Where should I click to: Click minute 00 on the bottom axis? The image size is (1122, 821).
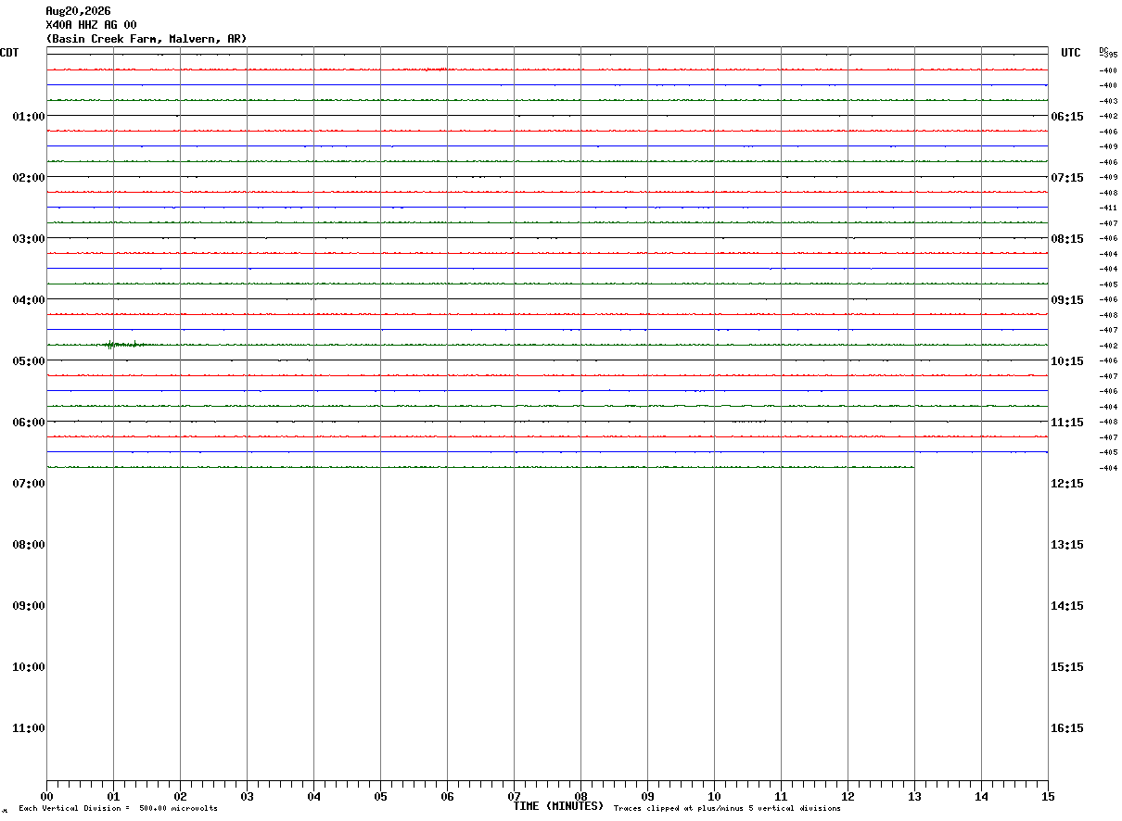46,796
